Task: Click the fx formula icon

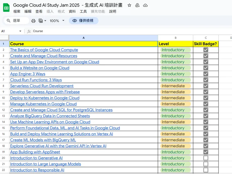Action: click(29, 31)
